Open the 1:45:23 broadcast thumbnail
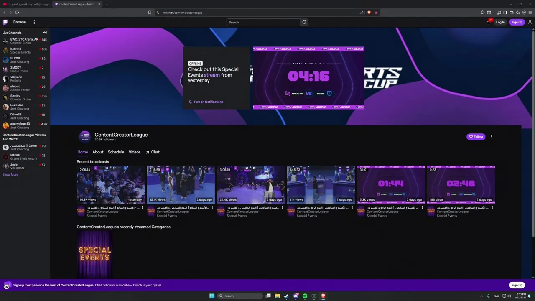 (321, 184)
